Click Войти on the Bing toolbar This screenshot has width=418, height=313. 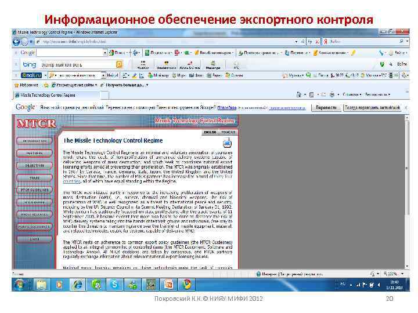pos(402,64)
